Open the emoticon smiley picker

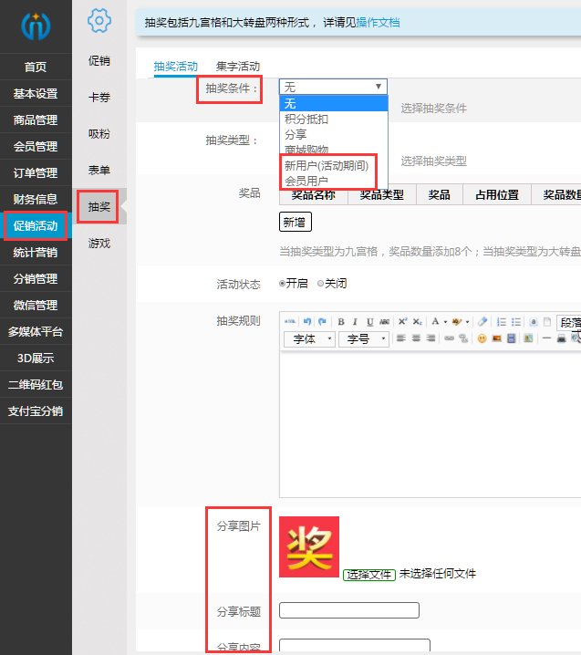pos(482,338)
